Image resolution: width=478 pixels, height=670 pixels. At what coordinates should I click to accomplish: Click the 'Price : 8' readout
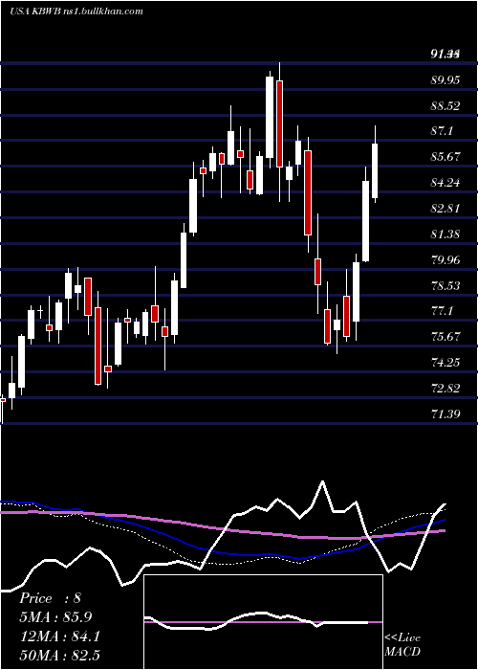tap(50, 598)
